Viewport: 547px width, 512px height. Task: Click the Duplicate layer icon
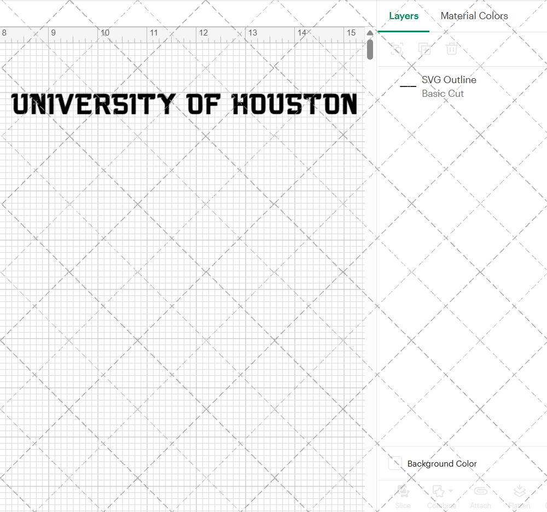(x=424, y=49)
